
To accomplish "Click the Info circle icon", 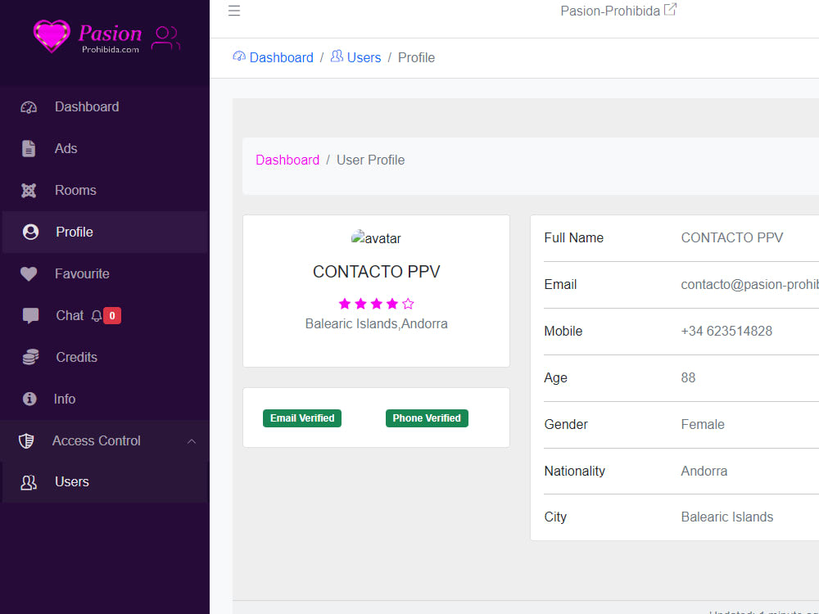I will point(29,399).
